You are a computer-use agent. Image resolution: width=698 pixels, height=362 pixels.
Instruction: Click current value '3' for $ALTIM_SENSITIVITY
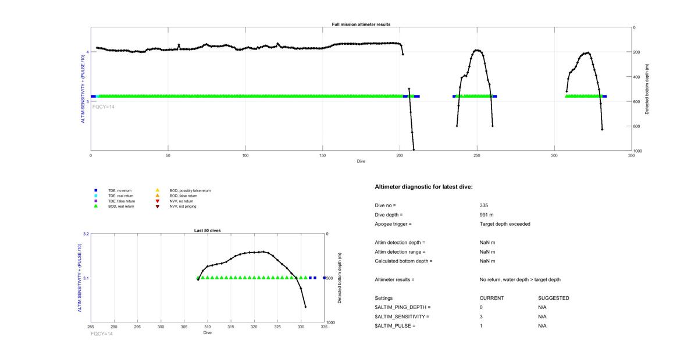[482, 317]
